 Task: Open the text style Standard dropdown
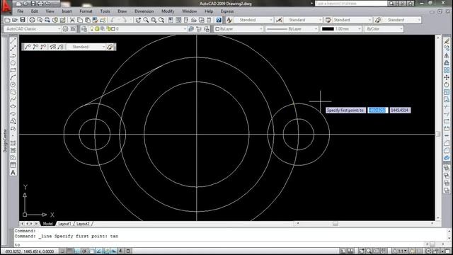(253, 20)
